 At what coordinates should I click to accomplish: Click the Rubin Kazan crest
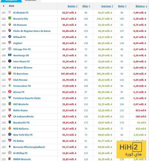coord(10,110)
